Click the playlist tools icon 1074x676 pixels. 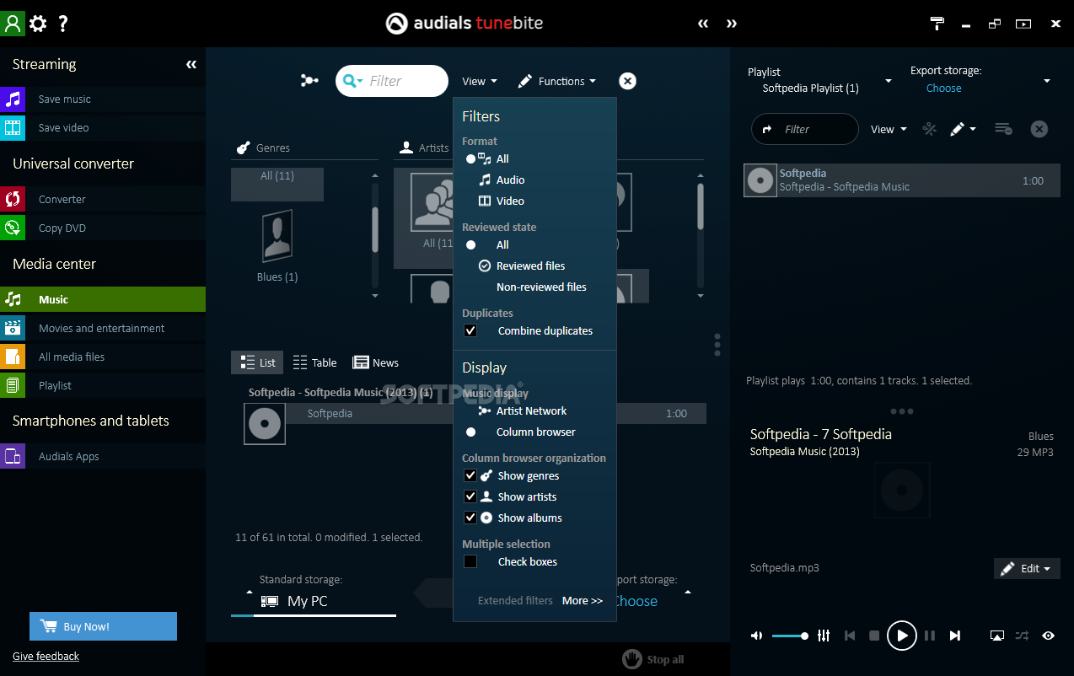930,129
